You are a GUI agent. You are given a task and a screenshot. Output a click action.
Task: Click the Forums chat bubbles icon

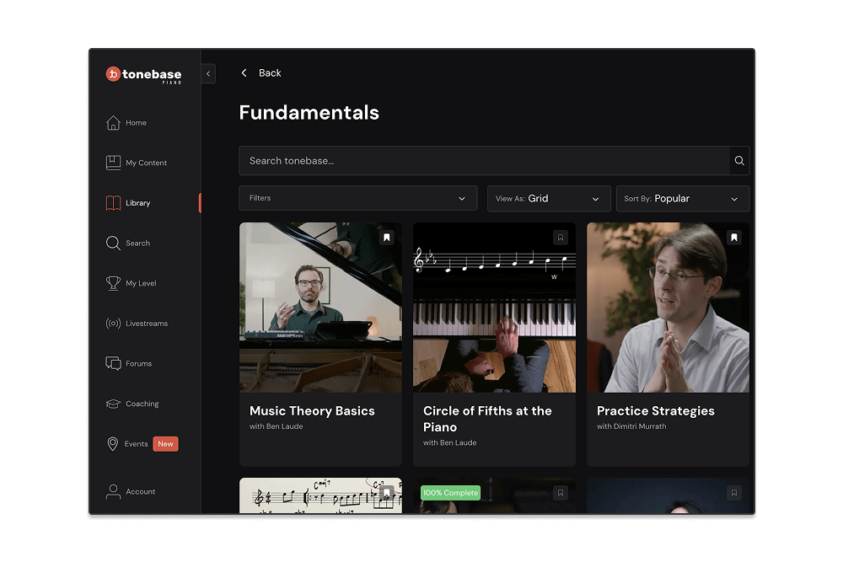tap(113, 364)
